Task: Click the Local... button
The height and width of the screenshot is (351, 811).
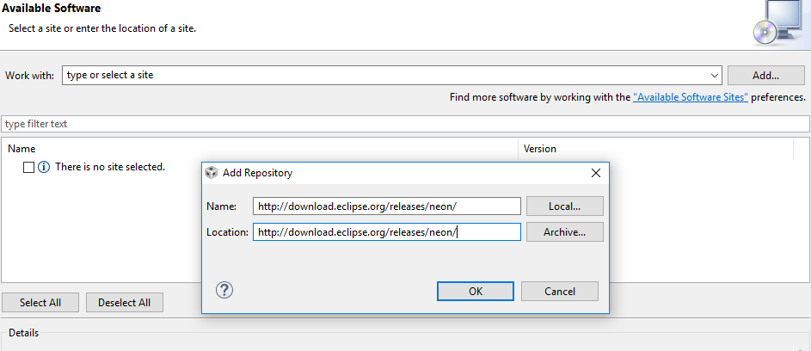Action: pyautogui.click(x=565, y=206)
